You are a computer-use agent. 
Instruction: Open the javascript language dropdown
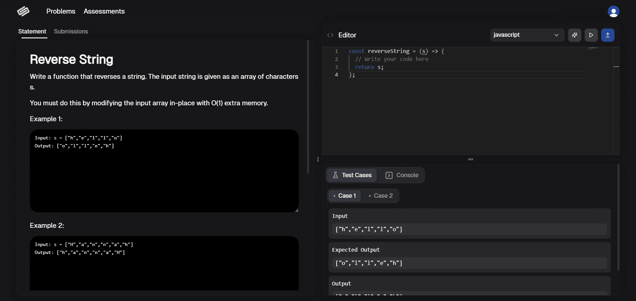[x=523, y=35]
